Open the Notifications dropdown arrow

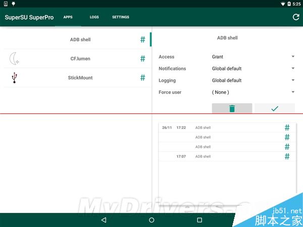click(293, 68)
